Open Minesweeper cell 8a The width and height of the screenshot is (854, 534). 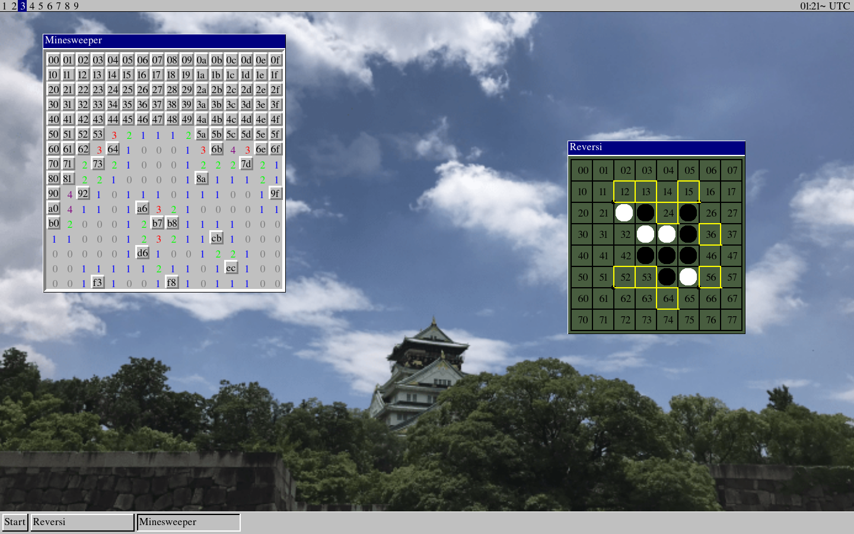(202, 179)
